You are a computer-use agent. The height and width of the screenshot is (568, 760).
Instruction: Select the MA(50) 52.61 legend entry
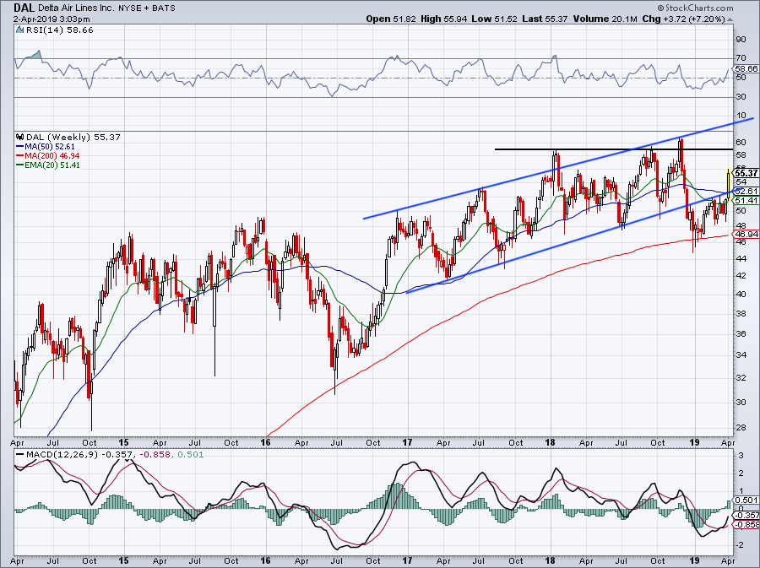click(46, 146)
